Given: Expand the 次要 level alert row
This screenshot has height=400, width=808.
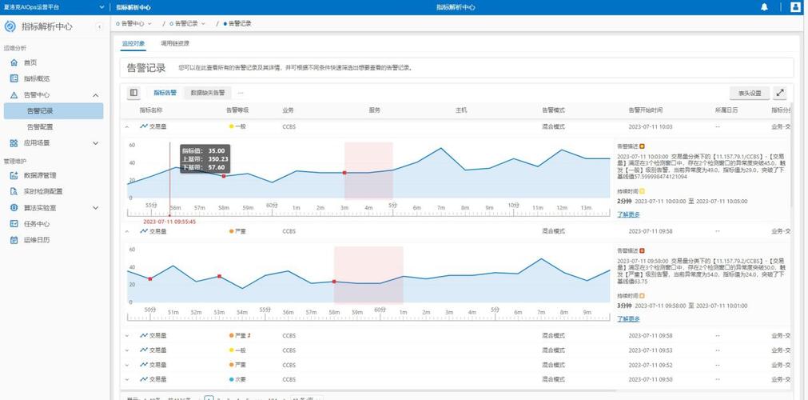Looking at the screenshot, I should pyautogui.click(x=126, y=379).
